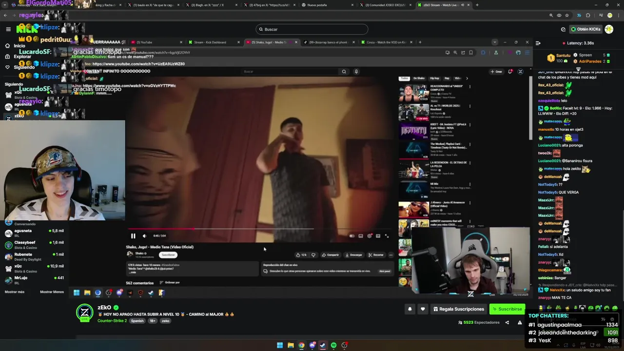Open agusneta recommended channel
The height and width of the screenshot is (351, 624).
34,233
